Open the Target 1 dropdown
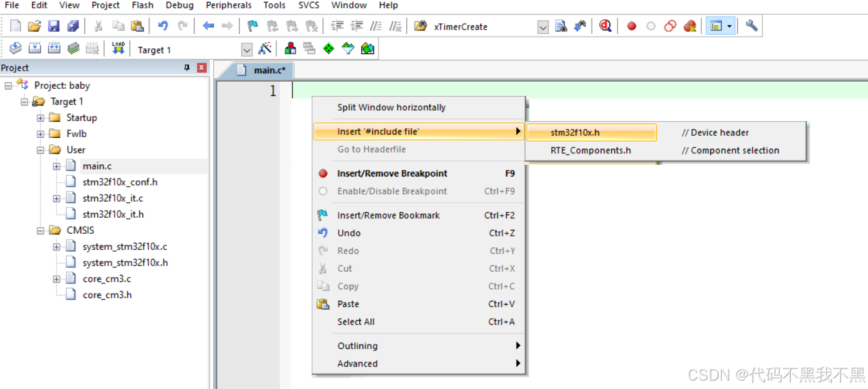This screenshot has width=868, height=389. point(247,50)
